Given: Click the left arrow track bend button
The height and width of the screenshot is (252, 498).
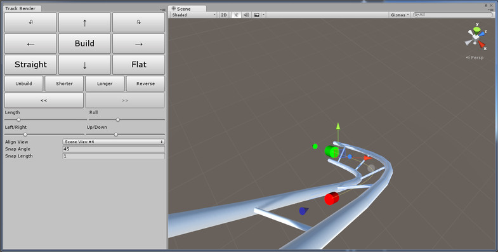Looking at the screenshot, I should pos(30,44).
